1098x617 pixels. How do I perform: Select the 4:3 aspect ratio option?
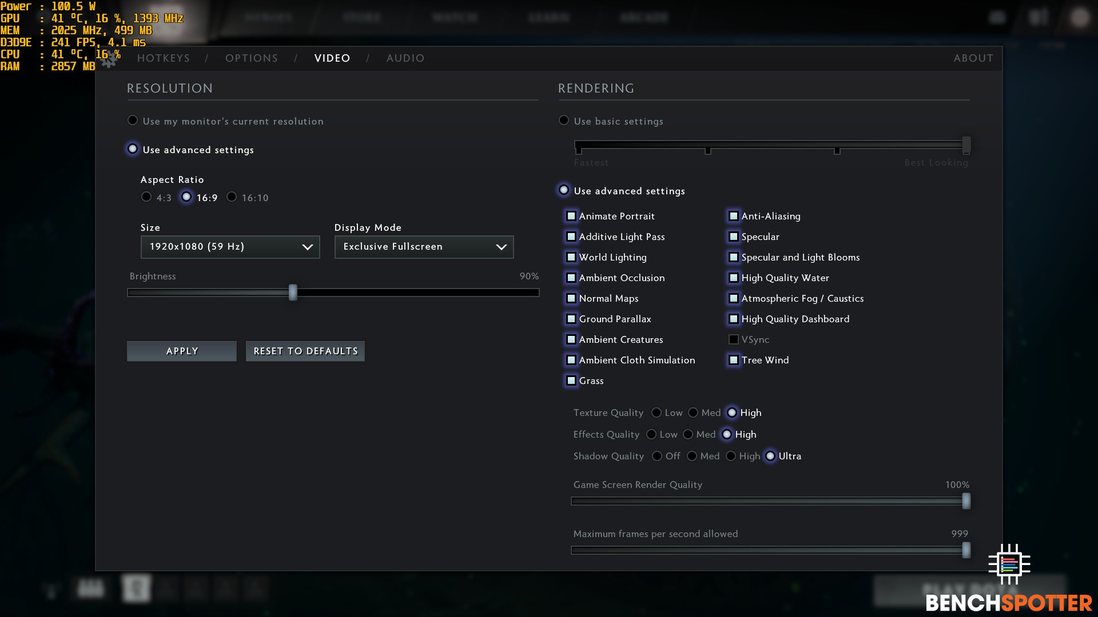[x=146, y=197]
